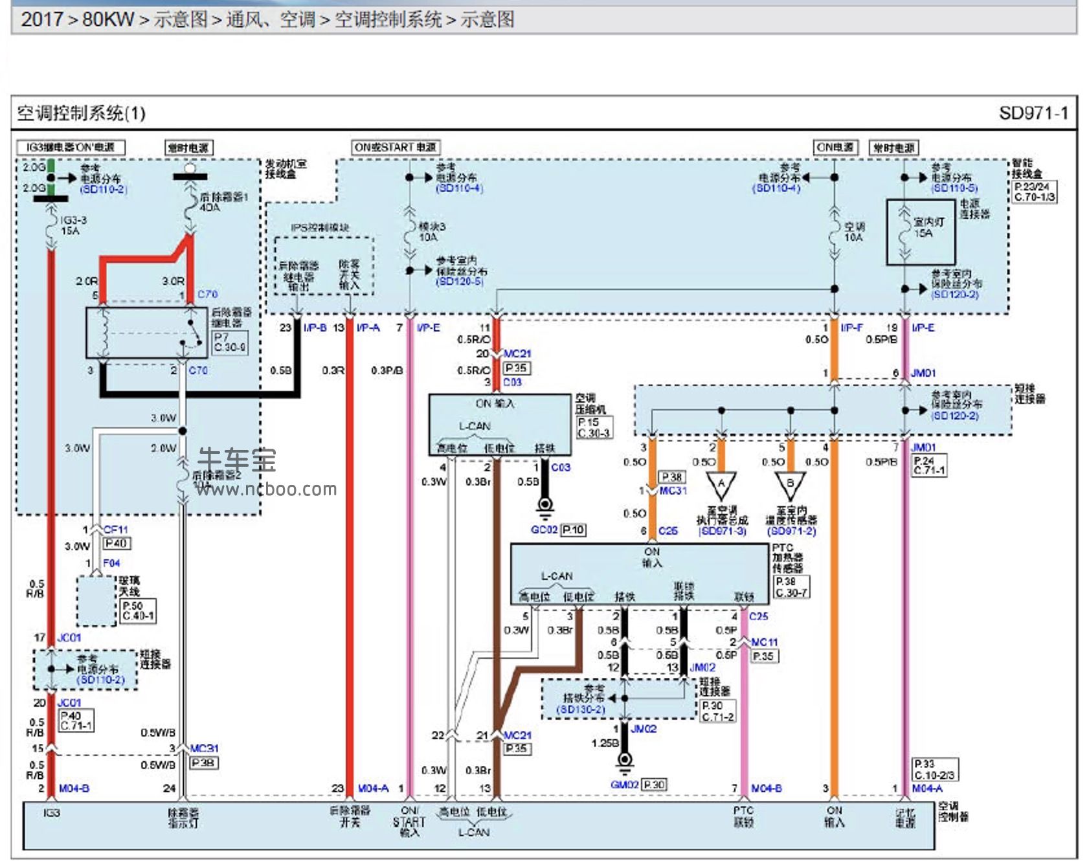Open the 80KW breadcrumb link
The image size is (1089, 861).
[107, 19]
